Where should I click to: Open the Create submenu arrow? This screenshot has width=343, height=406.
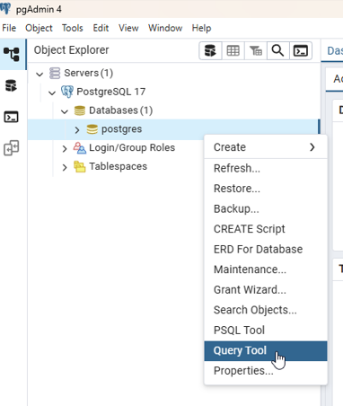(312, 147)
